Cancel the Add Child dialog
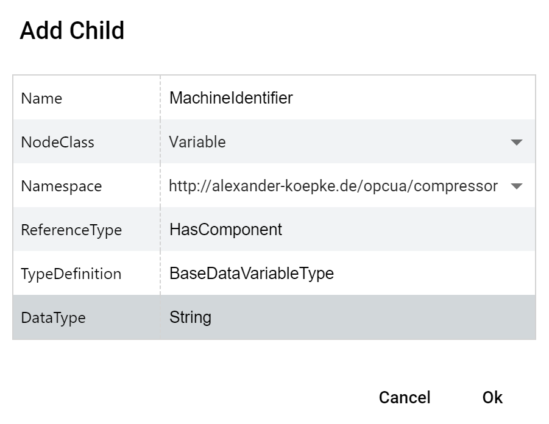The width and height of the screenshot is (549, 424). coord(405,397)
